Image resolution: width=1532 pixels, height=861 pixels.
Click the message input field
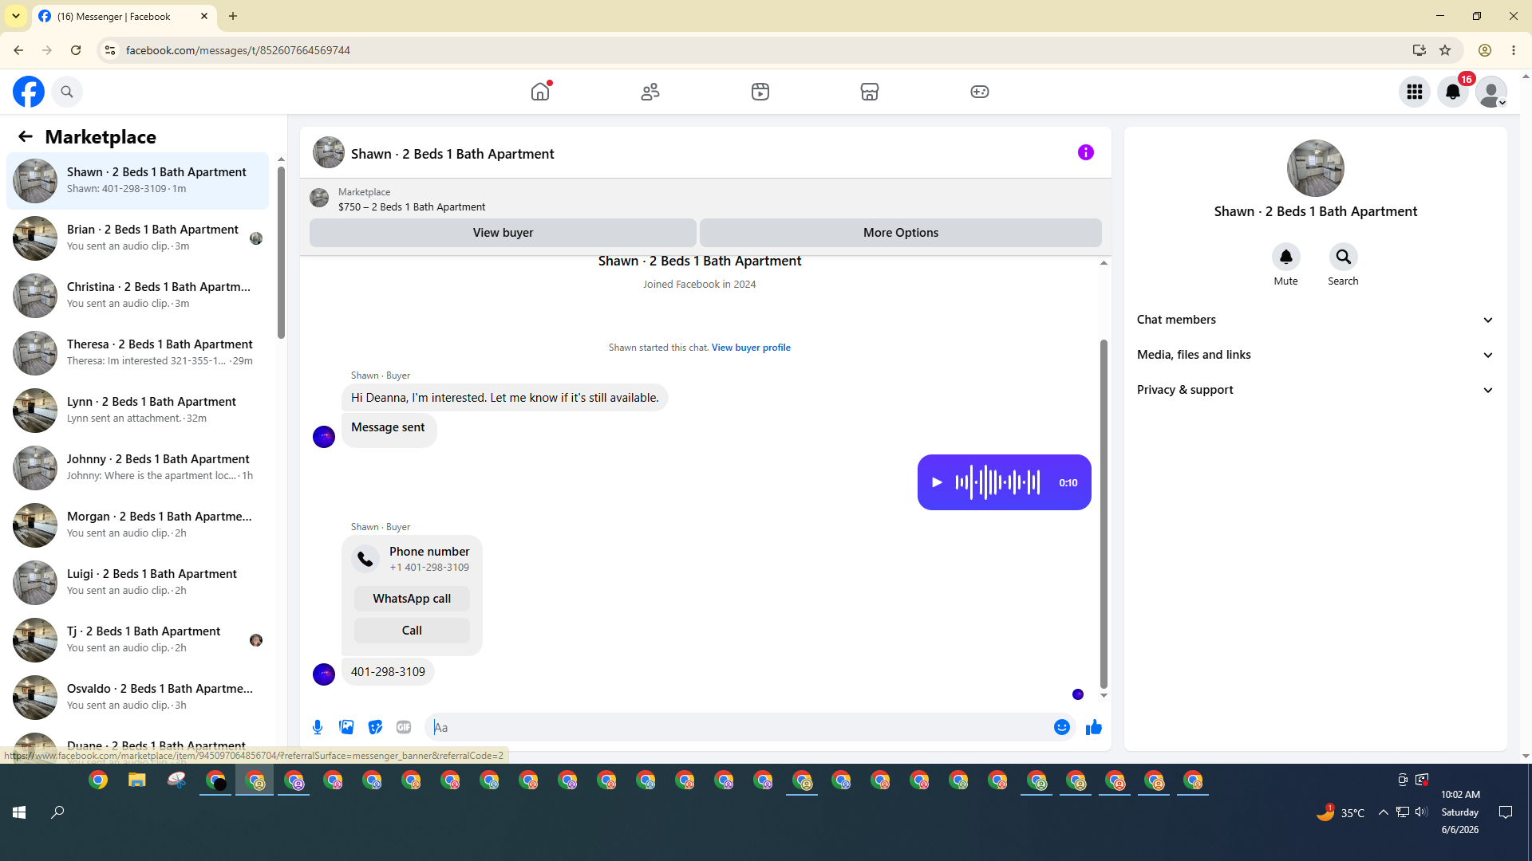(738, 727)
